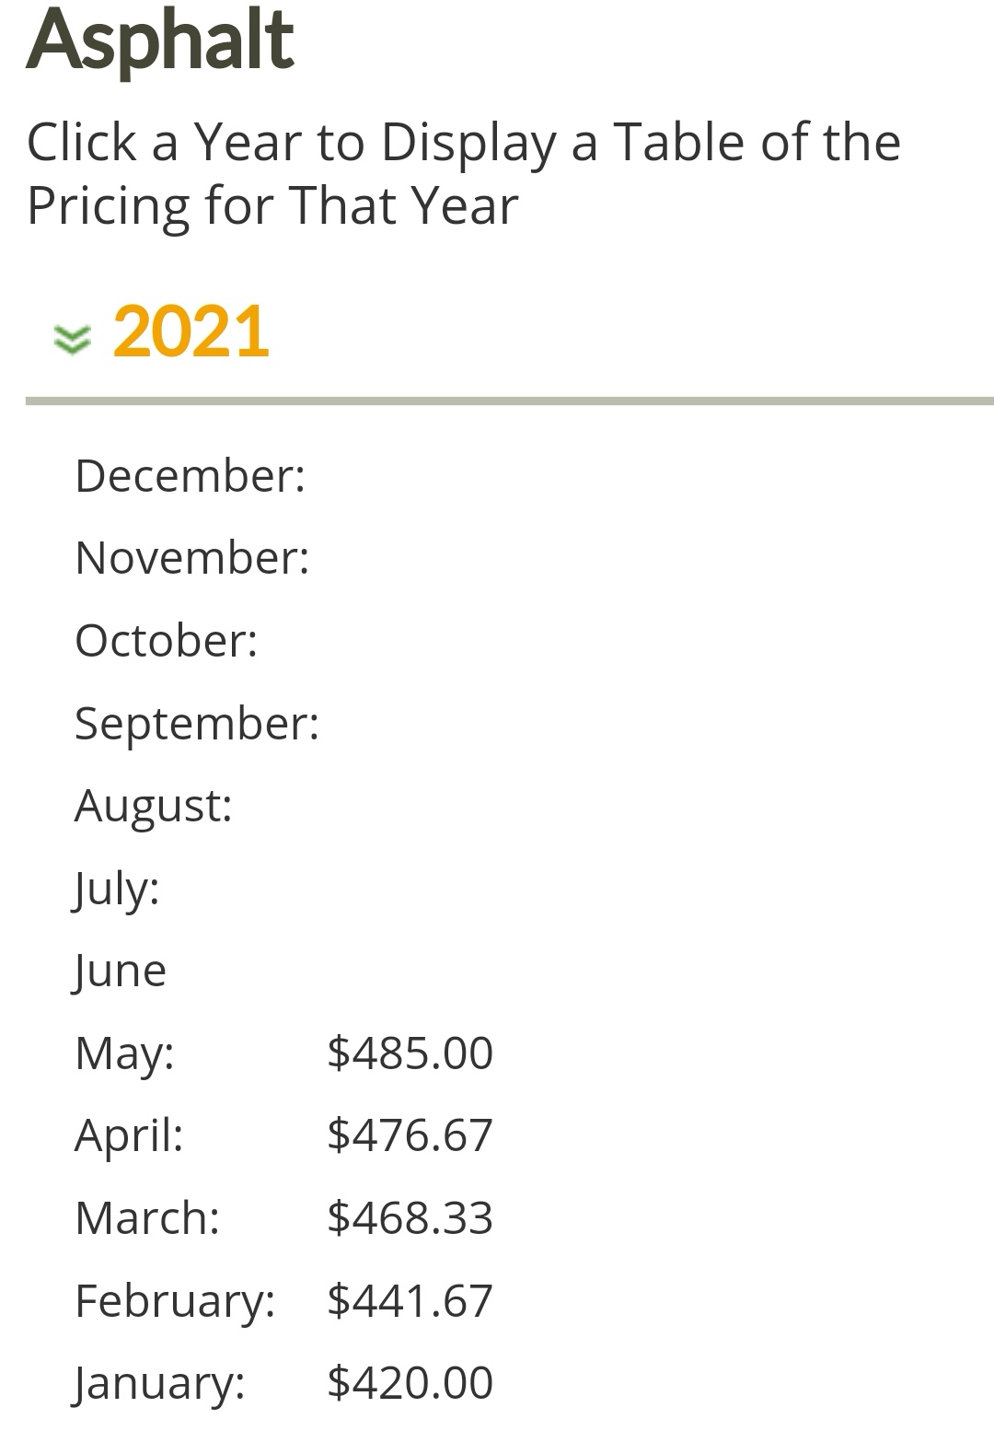994x1431 pixels.
Task: Select the October row label
Action: [166, 641]
